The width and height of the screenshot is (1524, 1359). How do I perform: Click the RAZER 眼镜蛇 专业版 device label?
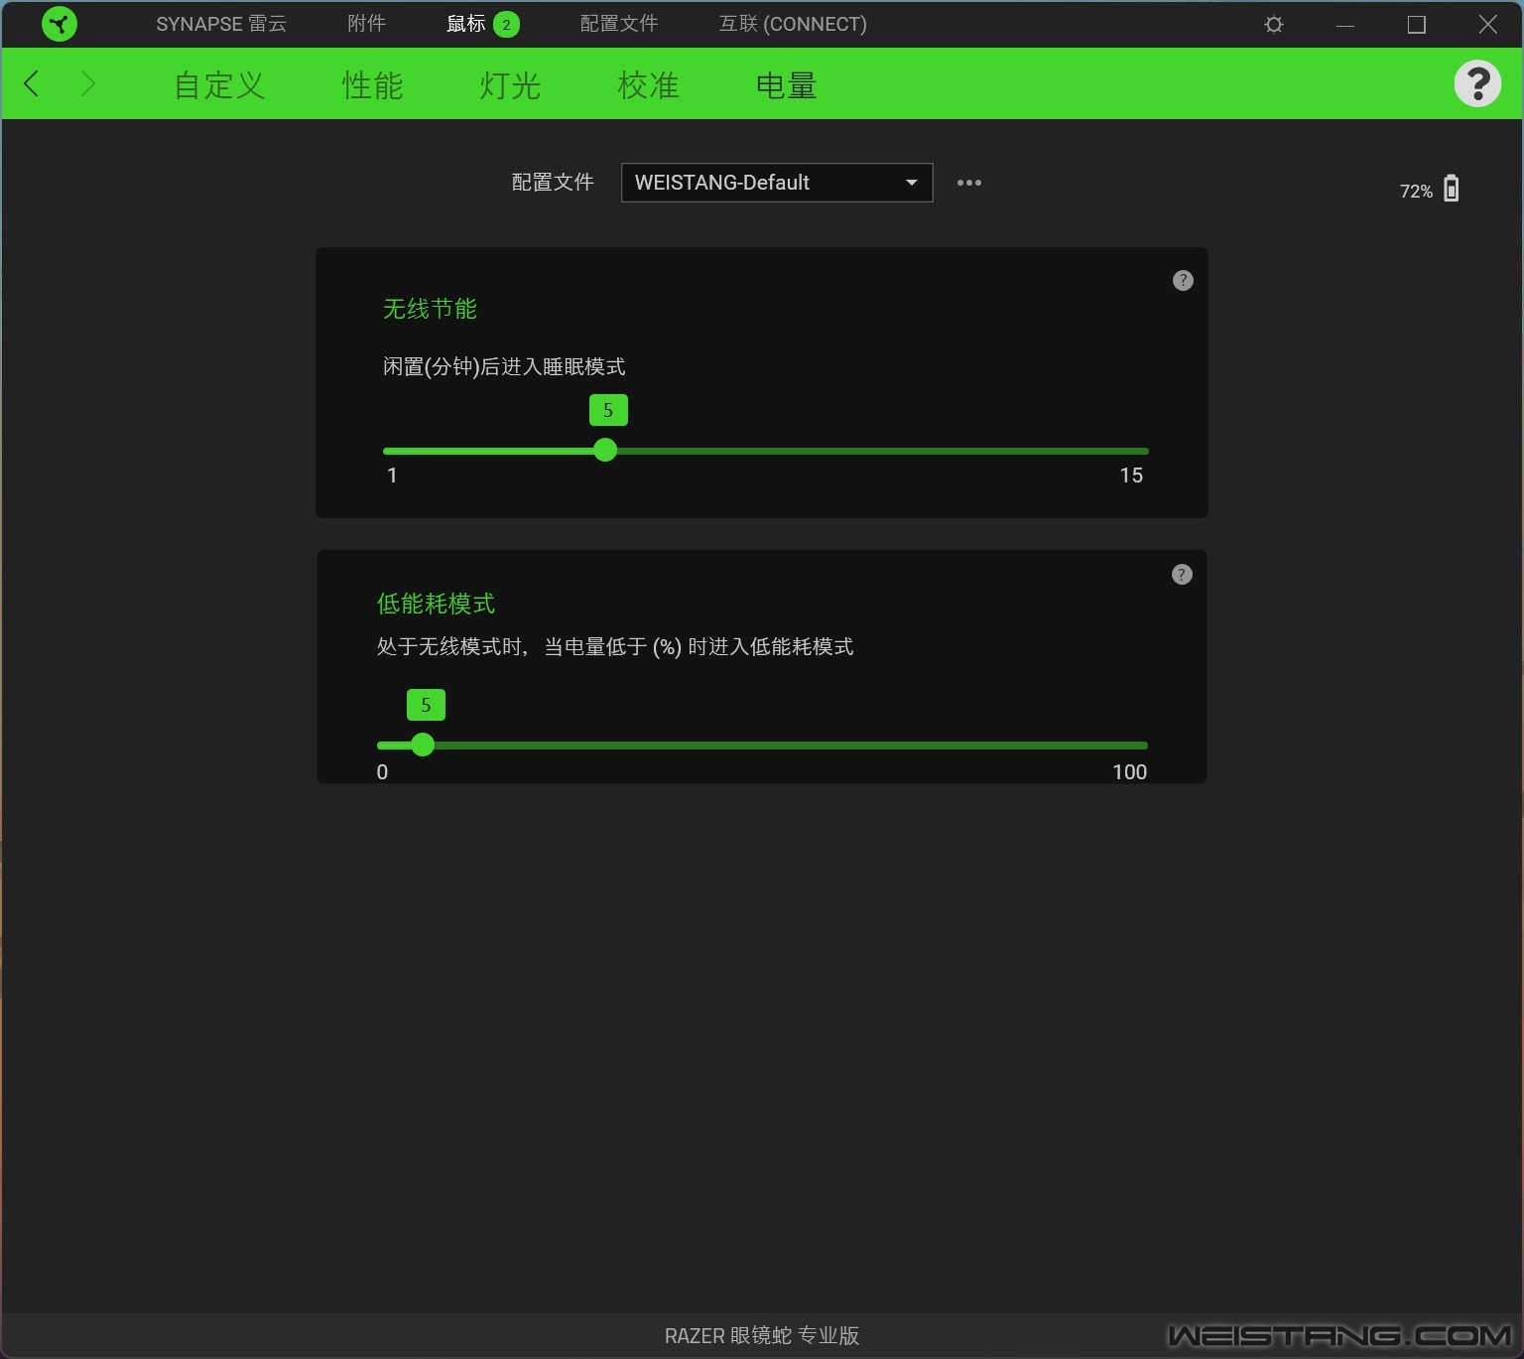point(762,1335)
